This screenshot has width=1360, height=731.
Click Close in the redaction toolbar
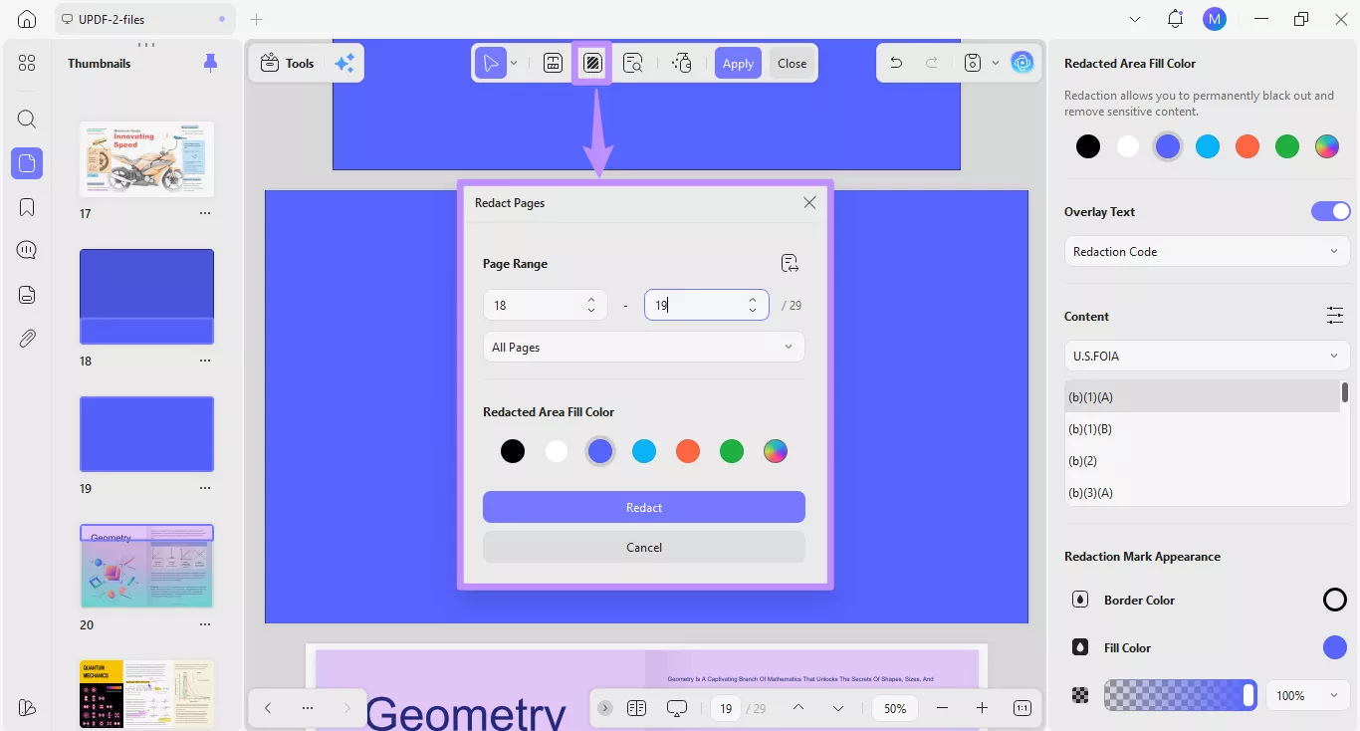792,63
